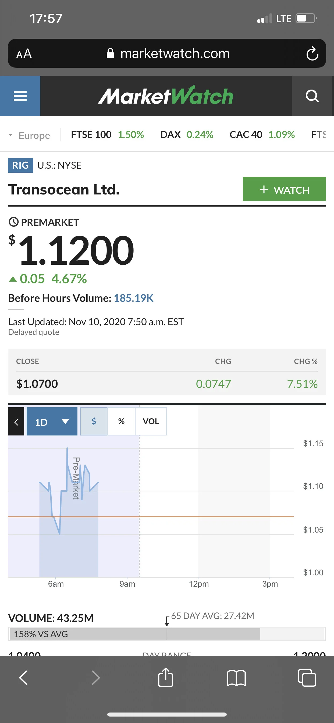This screenshot has width=334, height=723.
Task: Tap the Safari share icon
Action: click(166, 677)
